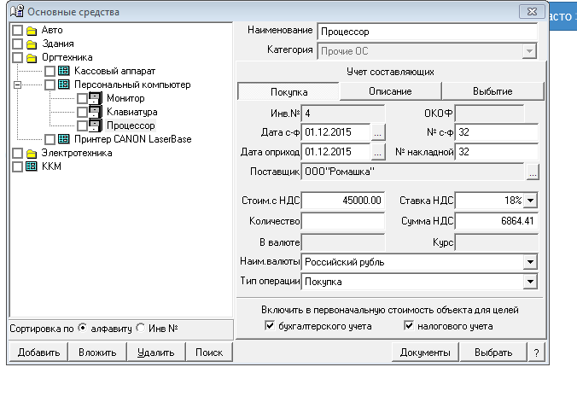Click the Выбрать button
Image resolution: width=577 pixels, height=402 pixels.
[x=493, y=352]
